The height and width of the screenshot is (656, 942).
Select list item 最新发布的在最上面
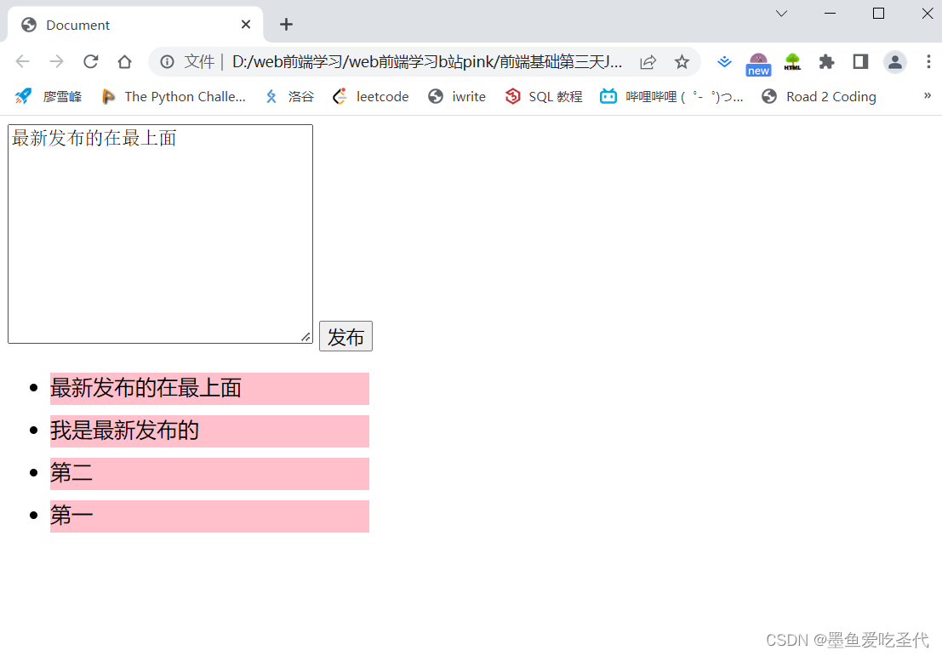[209, 388]
